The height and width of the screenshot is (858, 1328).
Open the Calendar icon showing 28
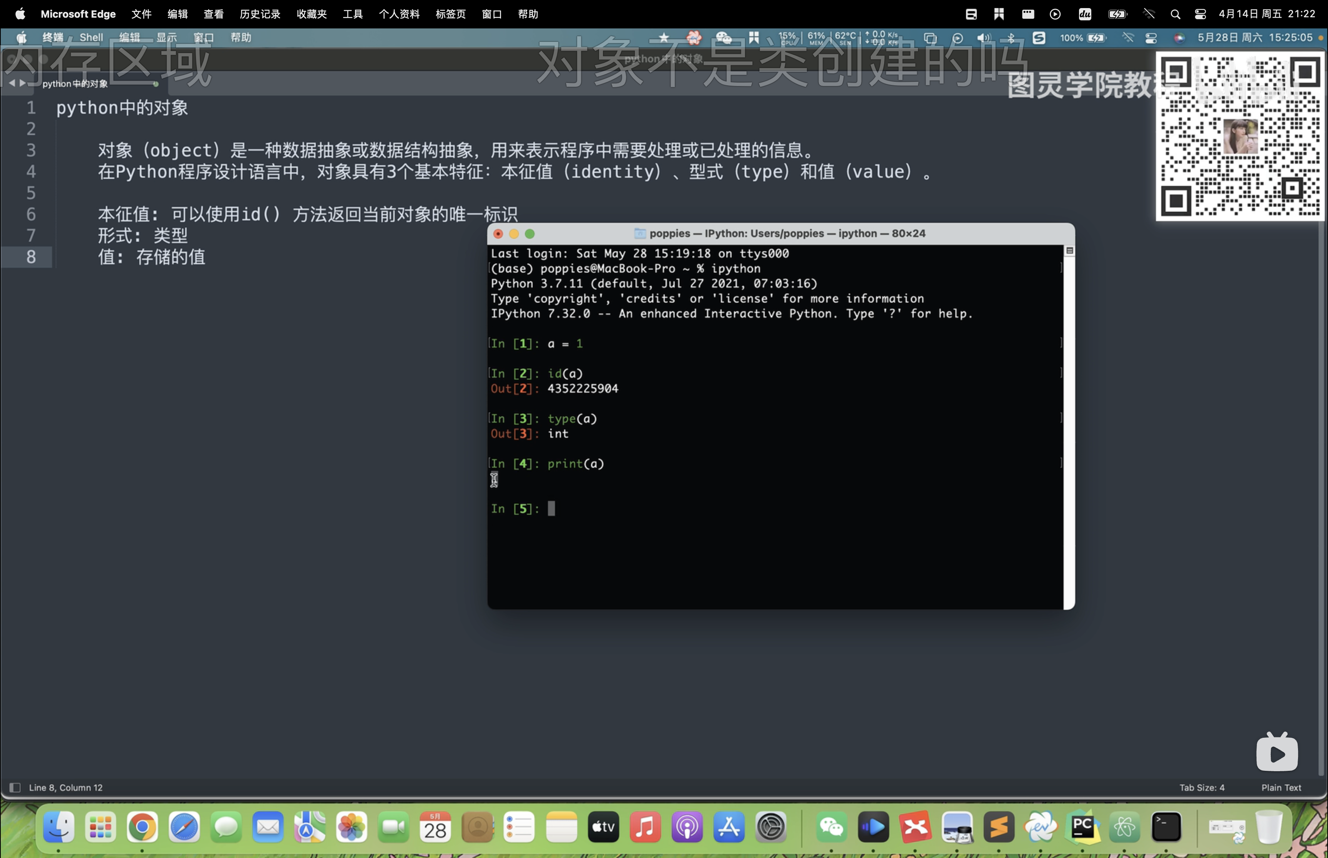(x=435, y=827)
